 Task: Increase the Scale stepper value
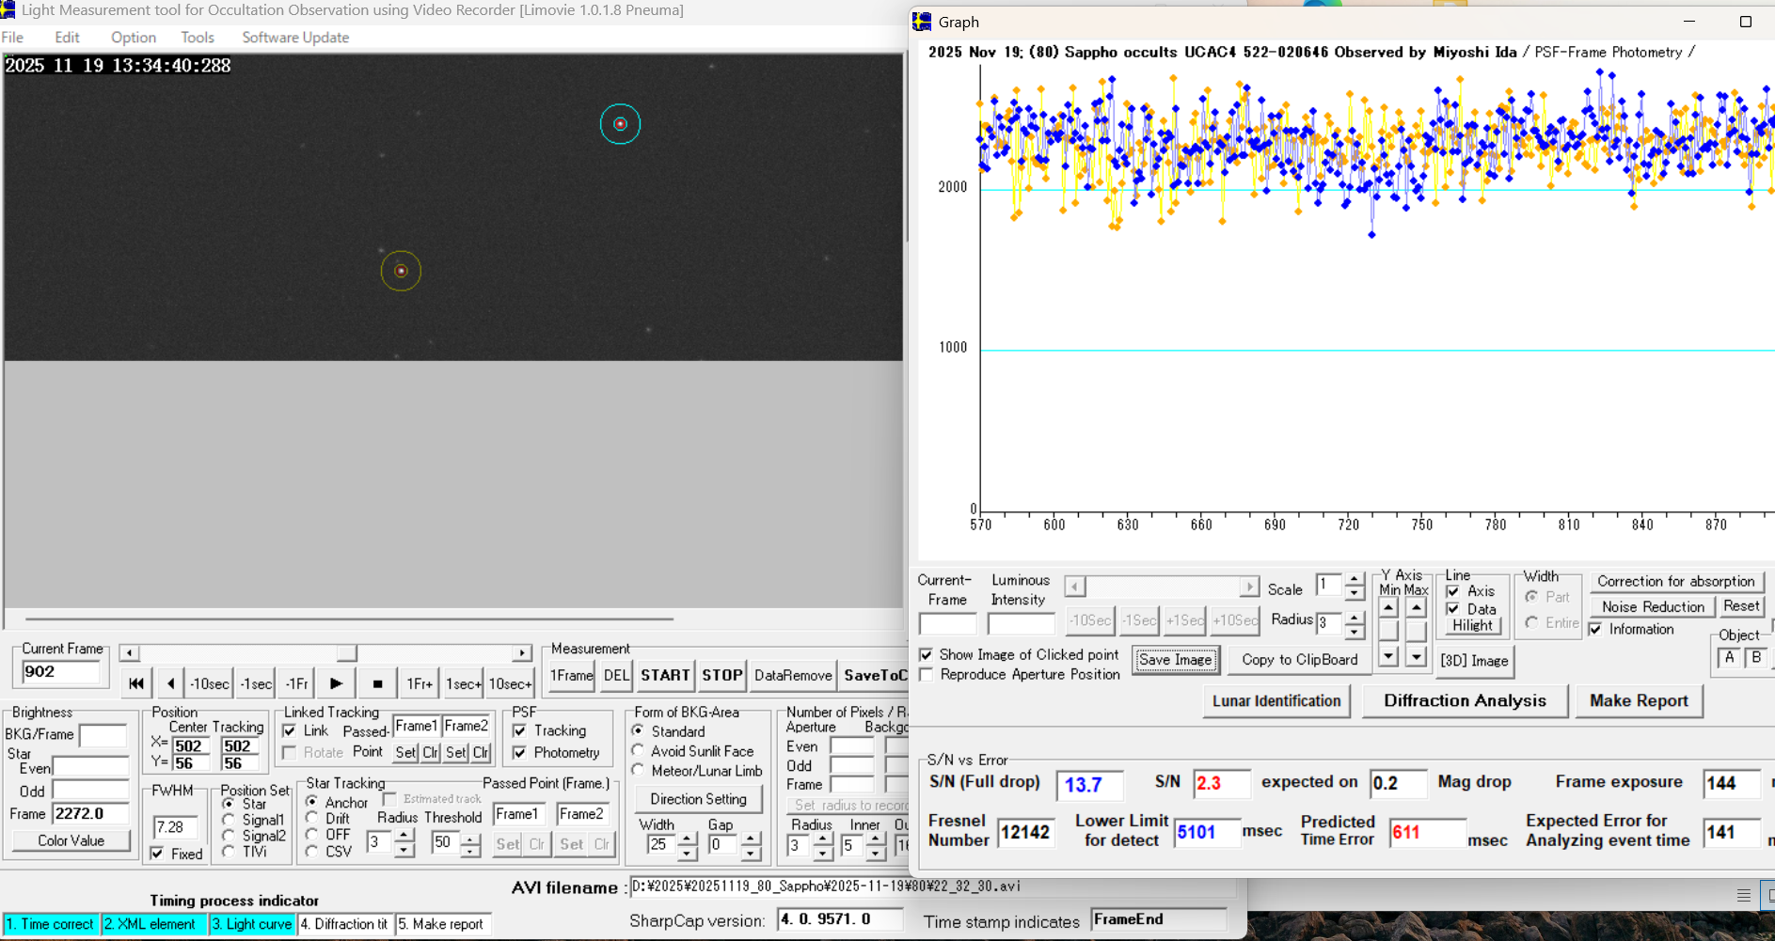(x=1354, y=579)
